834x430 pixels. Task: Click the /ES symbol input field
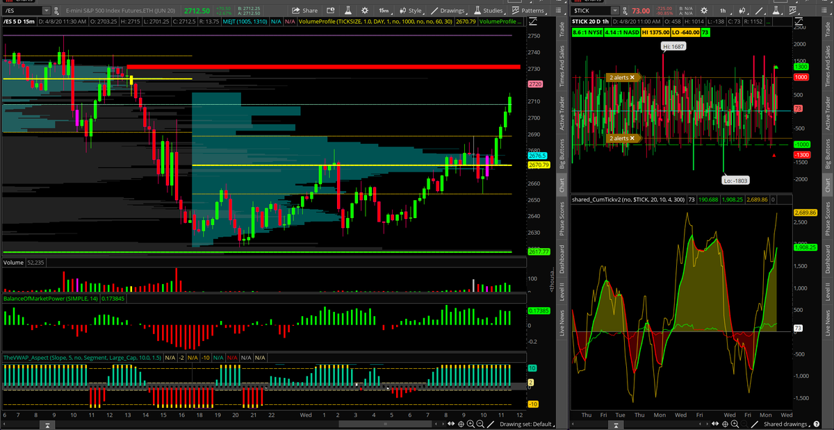pyautogui.click(x=22, y=11)
